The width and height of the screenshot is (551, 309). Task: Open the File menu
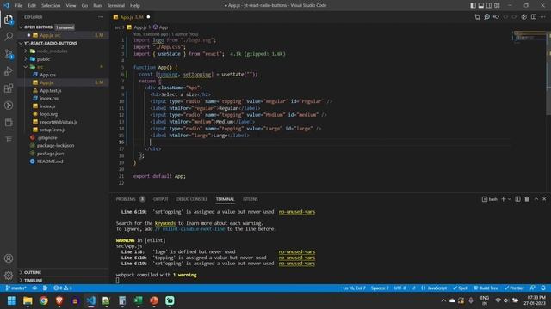click(x=19, y=5)
